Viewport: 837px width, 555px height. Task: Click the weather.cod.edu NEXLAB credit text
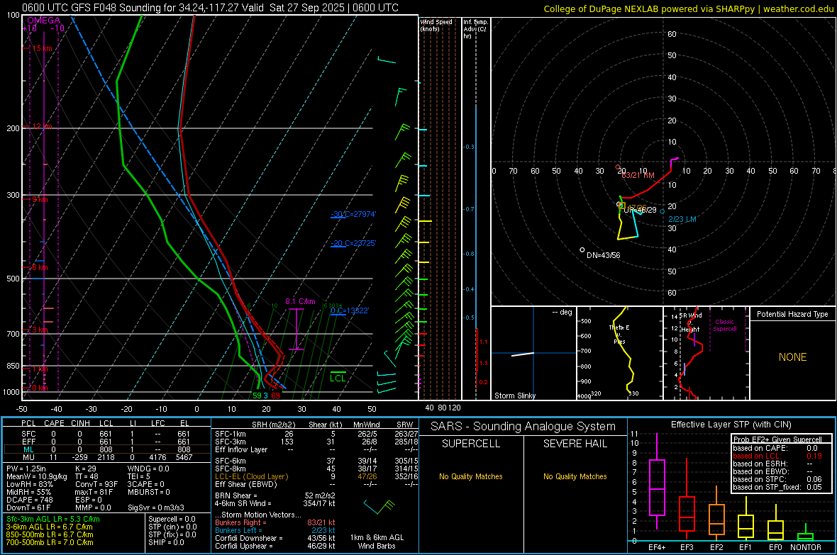[x=688, y=9]
